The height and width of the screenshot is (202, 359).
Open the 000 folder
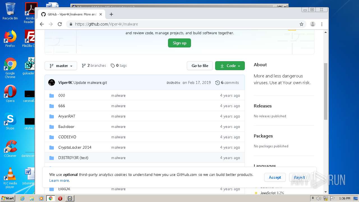(62, 95)
